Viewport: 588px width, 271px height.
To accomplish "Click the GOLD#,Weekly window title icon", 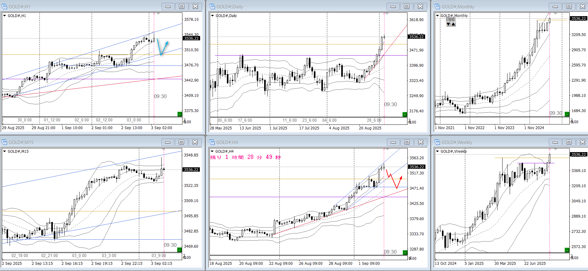I will coord(437,142).
